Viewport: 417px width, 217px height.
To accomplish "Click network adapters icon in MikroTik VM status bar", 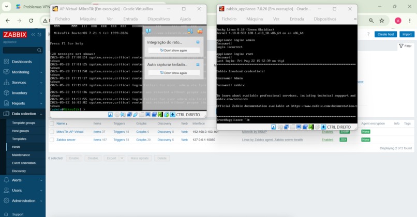I will [x=129, y=115].
